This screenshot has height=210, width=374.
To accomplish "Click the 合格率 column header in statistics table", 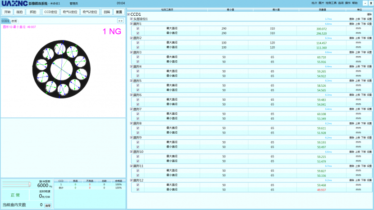I will [119, 181].
